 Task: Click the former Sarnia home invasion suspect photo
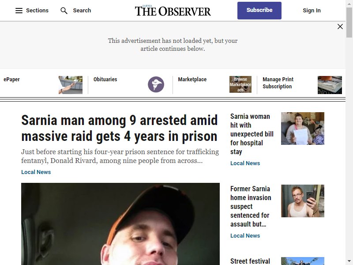point(303,201)
